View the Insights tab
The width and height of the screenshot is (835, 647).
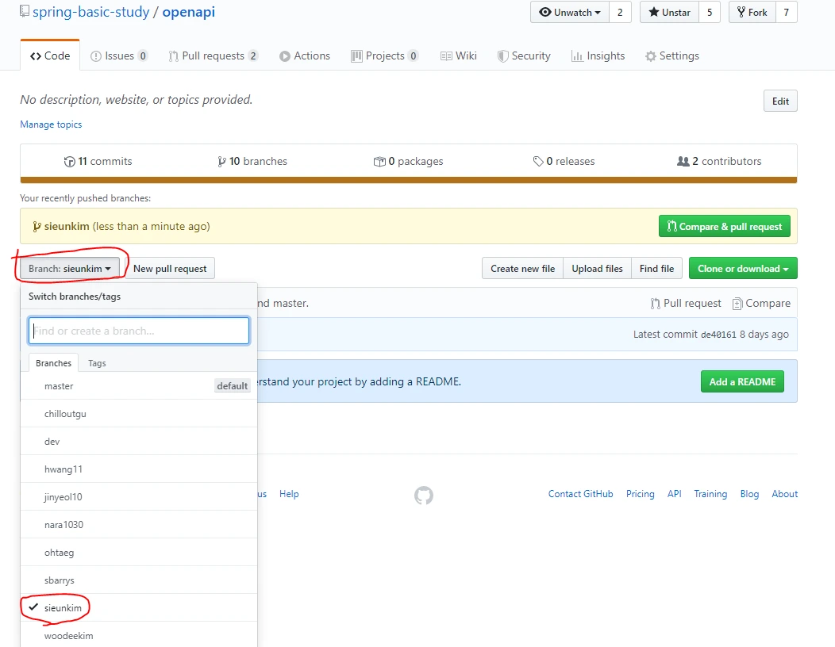598,56
